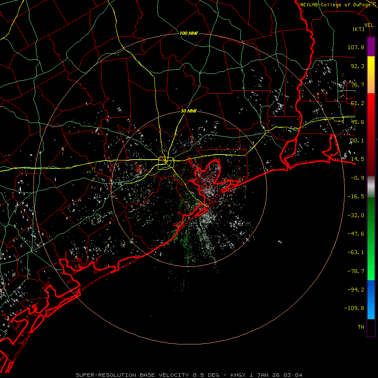Click the yellow Houston loop highway square

click(x=166, y=163)
